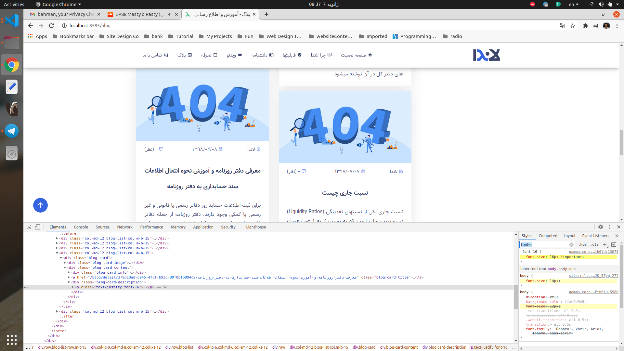Click the تماس با ما nav link
Viewport: 624px width, 351px height.
click(x=155, y=55)
